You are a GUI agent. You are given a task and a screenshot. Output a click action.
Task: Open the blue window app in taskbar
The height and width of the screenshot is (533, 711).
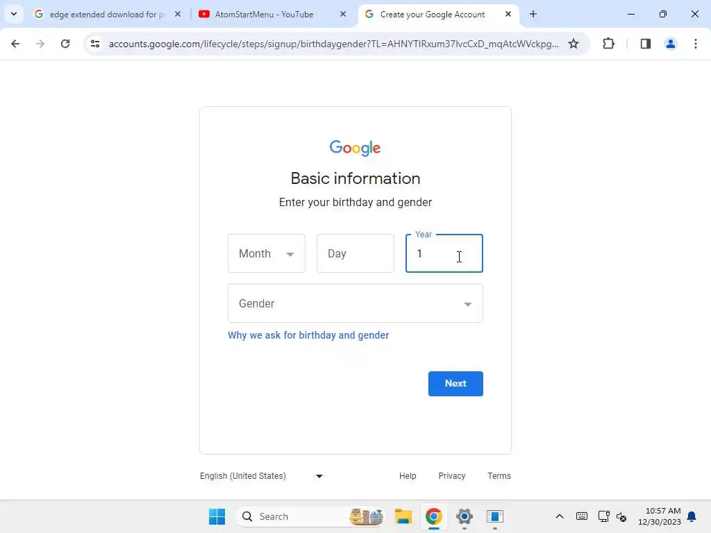click(x=495, y=516)
